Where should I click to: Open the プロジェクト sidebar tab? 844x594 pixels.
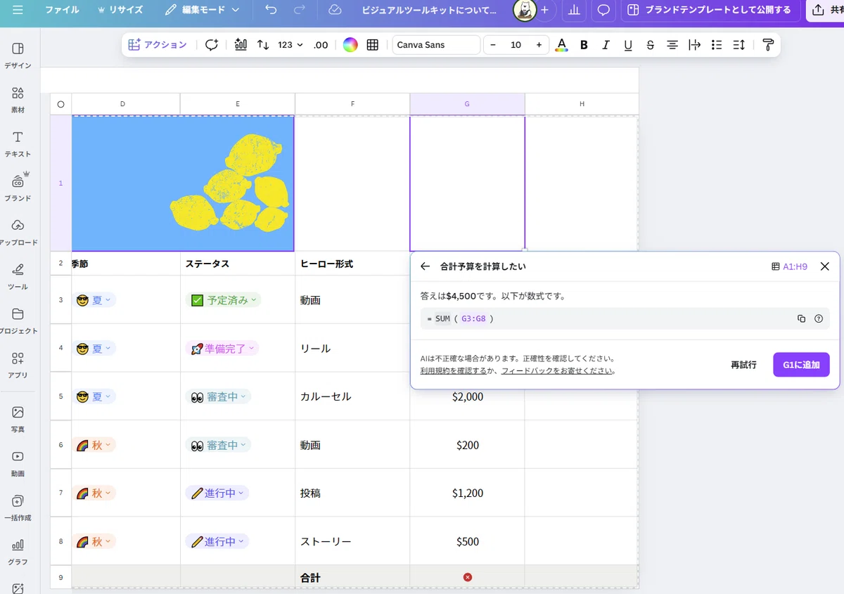click(18, 321)
